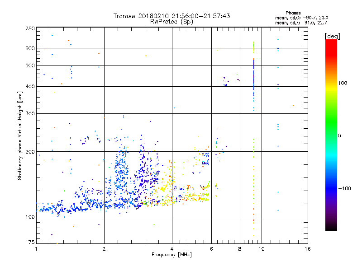
Task: Click the '750' height axis label
Action: point(30,28)
